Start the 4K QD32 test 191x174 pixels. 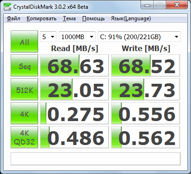click(x=24, y=137)
